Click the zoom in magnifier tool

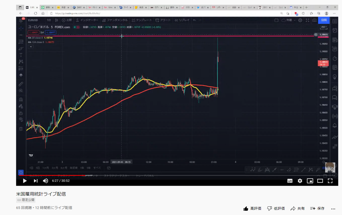21,91
